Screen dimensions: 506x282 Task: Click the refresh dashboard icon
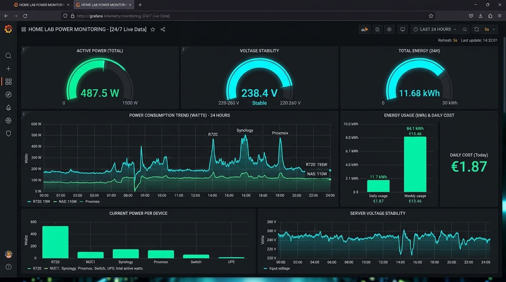click(x=477, y=29)
